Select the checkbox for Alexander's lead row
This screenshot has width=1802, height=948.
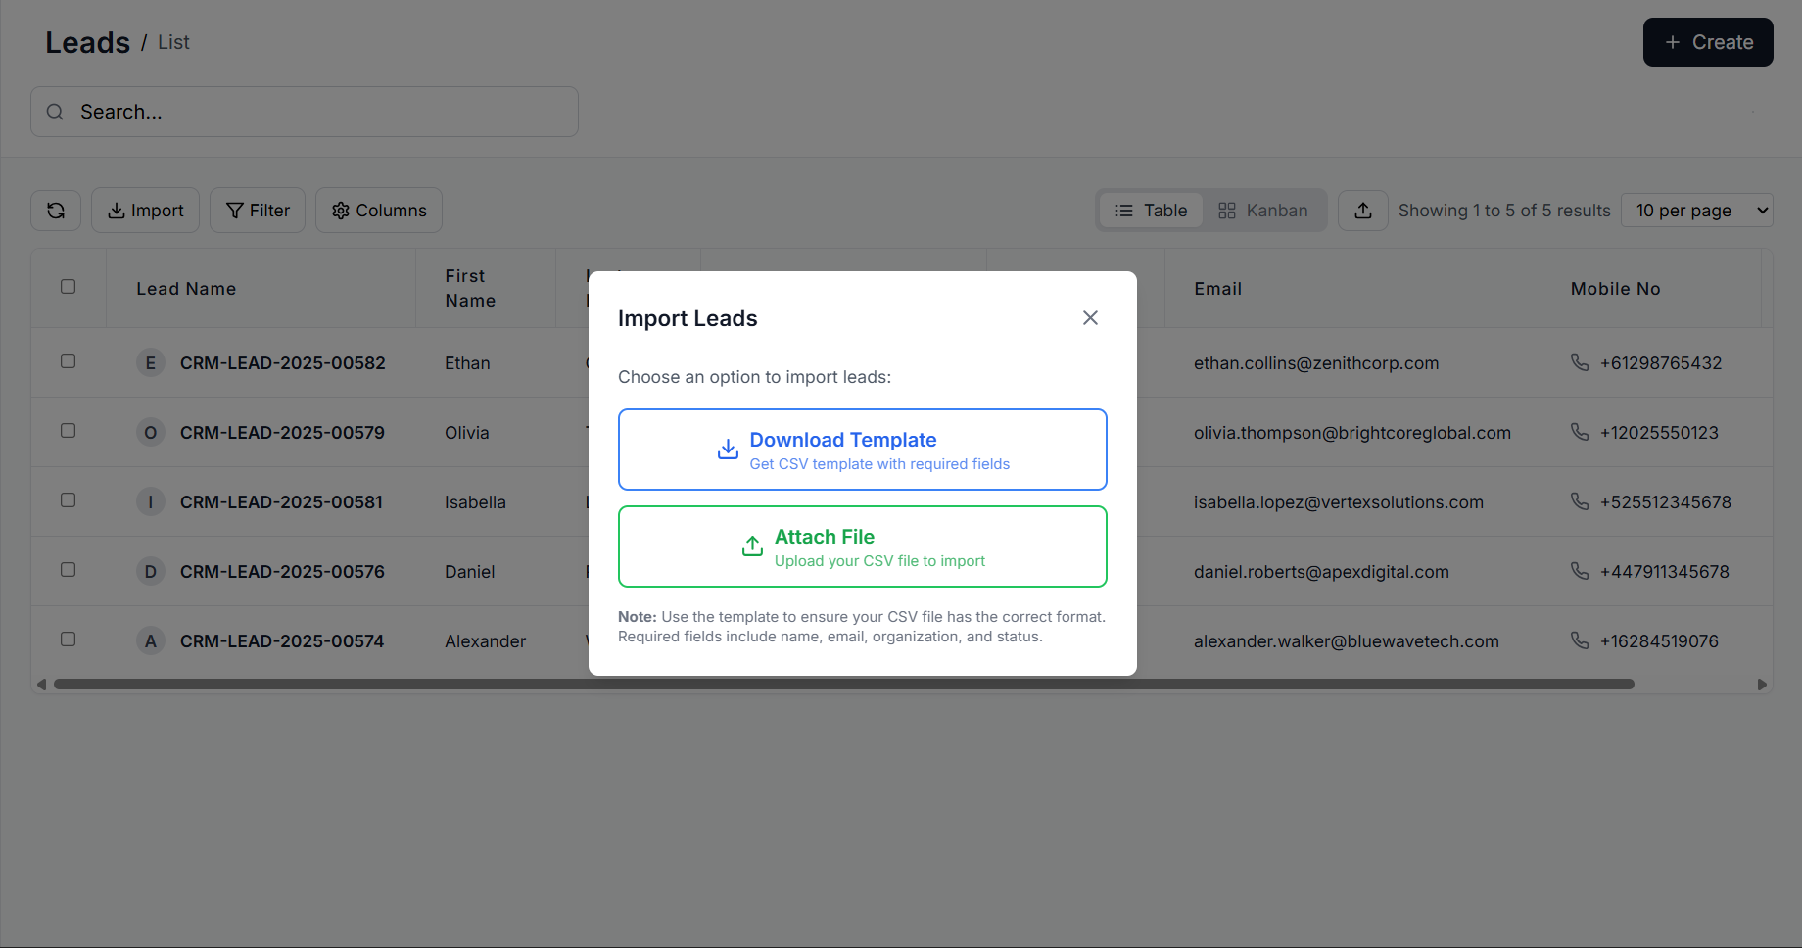click(x=69, y=640)
